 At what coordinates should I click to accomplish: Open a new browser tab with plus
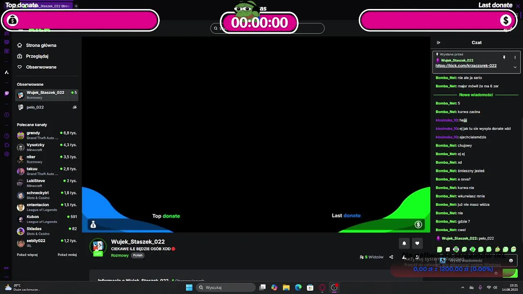[x=76, y=6]
